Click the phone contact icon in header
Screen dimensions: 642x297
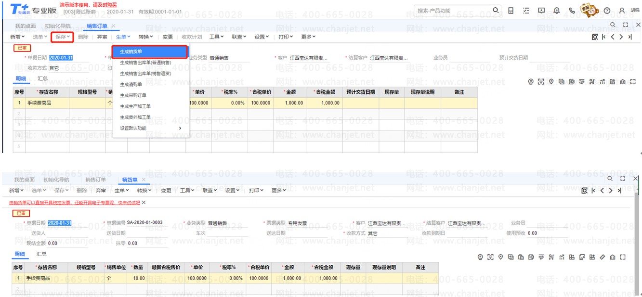572,11
